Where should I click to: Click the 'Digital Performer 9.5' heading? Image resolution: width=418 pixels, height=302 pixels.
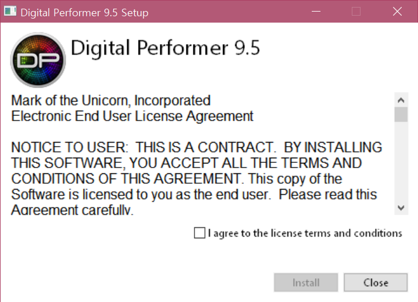tap(165, 48)
